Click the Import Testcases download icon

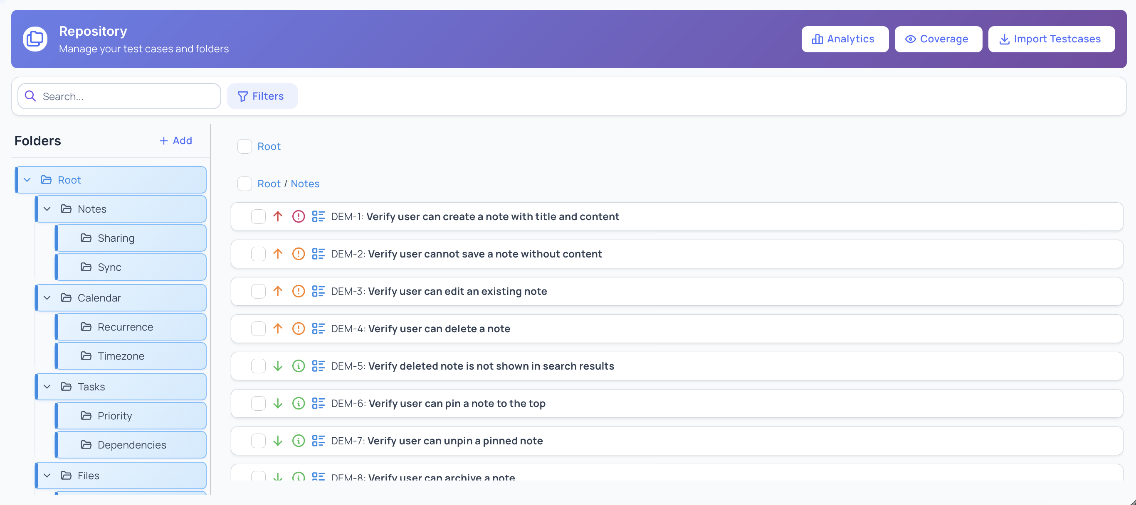coord(1005,39)
